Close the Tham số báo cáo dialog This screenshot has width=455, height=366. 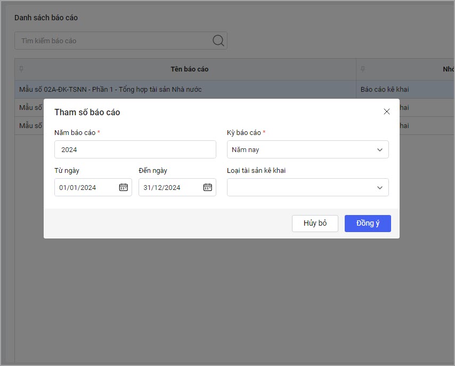click(x=387, y=112)
